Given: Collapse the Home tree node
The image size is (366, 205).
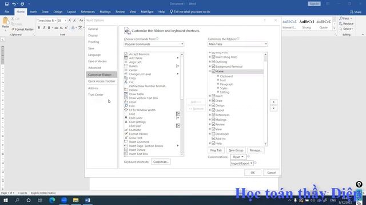Looking at the screenshot, I should [x=210, y=71].
